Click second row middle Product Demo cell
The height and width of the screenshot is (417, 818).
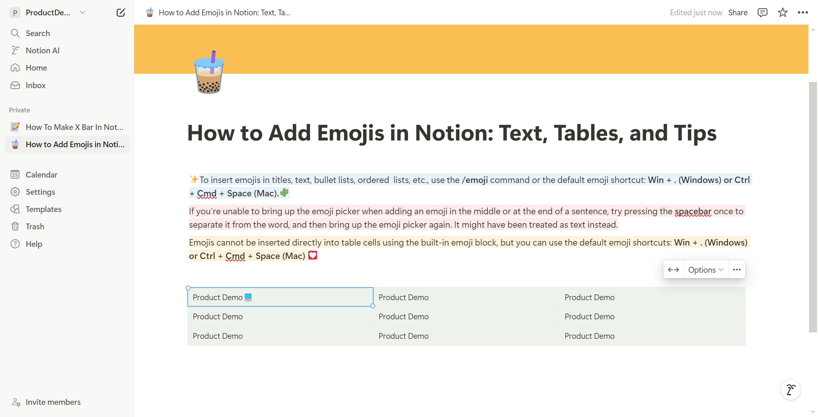tap(466, 316)
